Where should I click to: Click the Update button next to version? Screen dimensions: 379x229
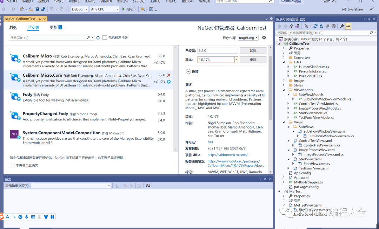pos(253,60)
